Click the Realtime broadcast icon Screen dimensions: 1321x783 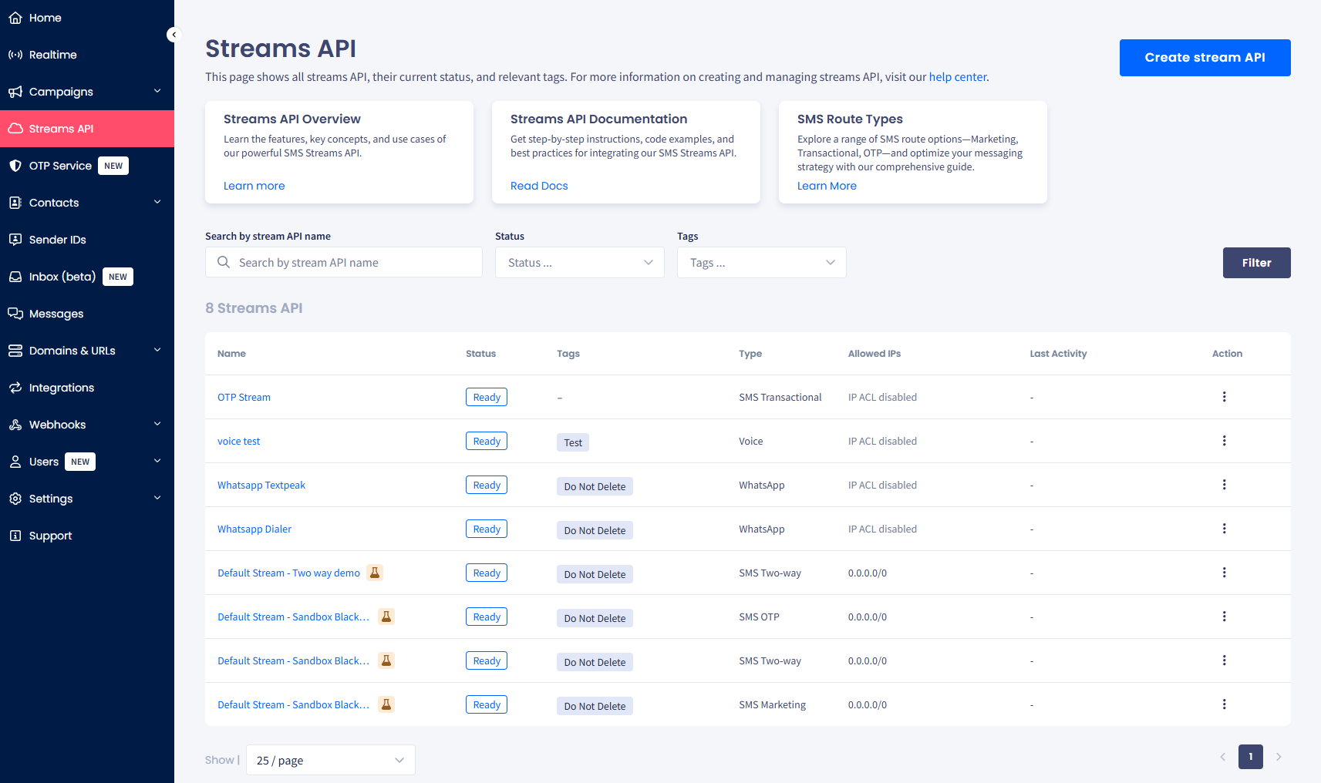pos(15,55)
